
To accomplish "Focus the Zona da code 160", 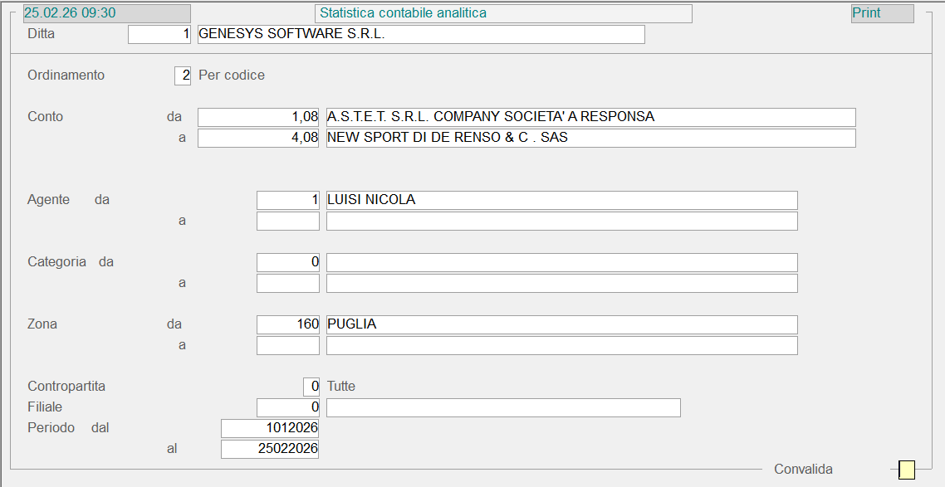I will [287, 324].
